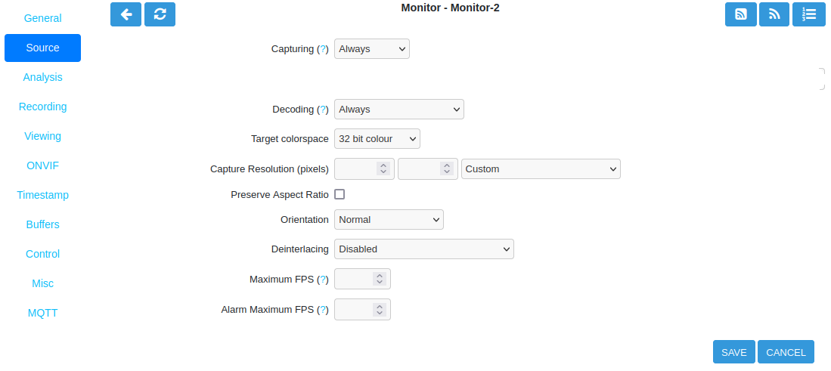Open the Alarm Maximum FPS help question mark
The image size is (831, 371).
pyautogui.click(x=323, y=310)
